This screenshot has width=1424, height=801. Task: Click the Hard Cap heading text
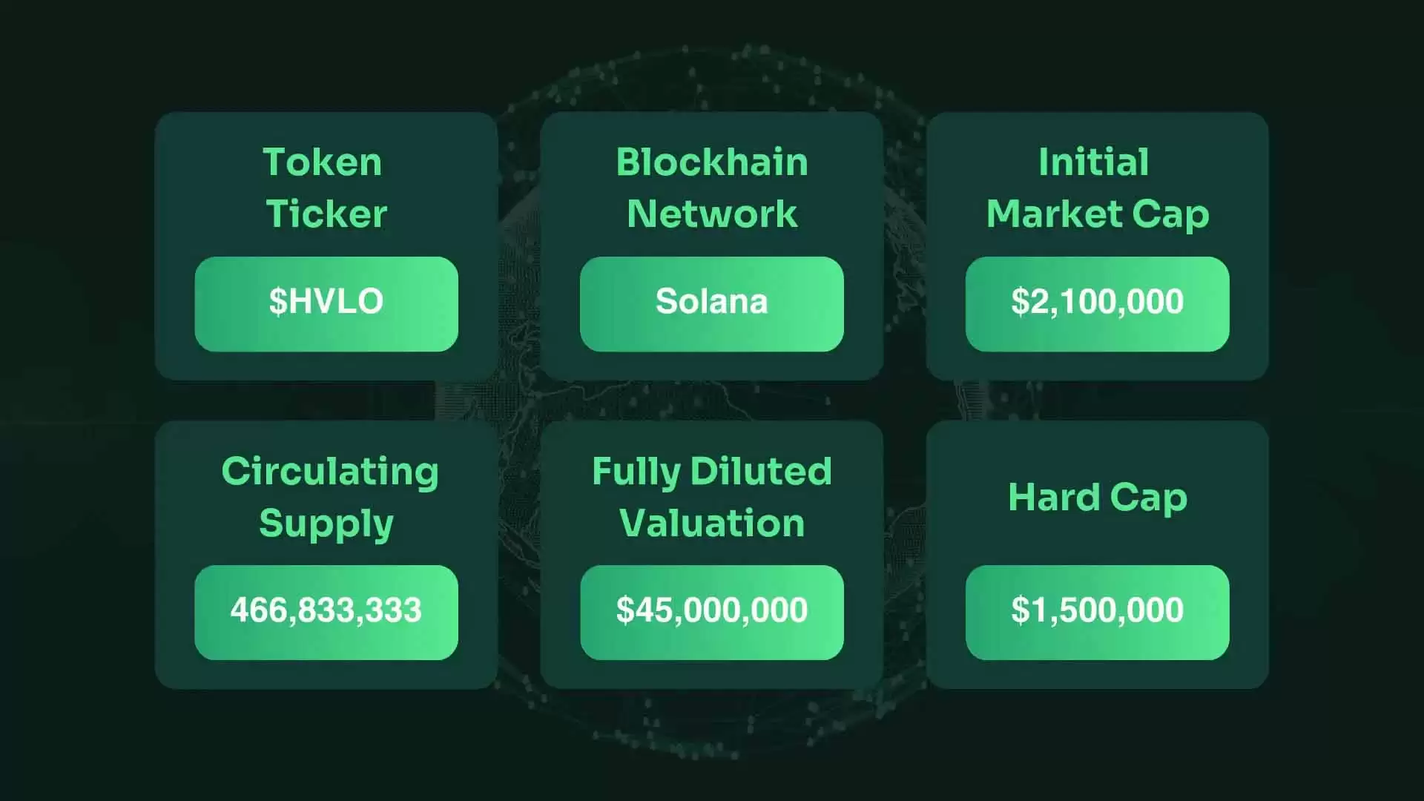1097,497
